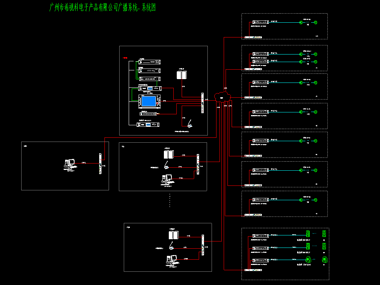The width and height of the screenshot is (380, 285).
Task: Select the speaker pair in the bottom room box
Action: [x=173, y=235]
